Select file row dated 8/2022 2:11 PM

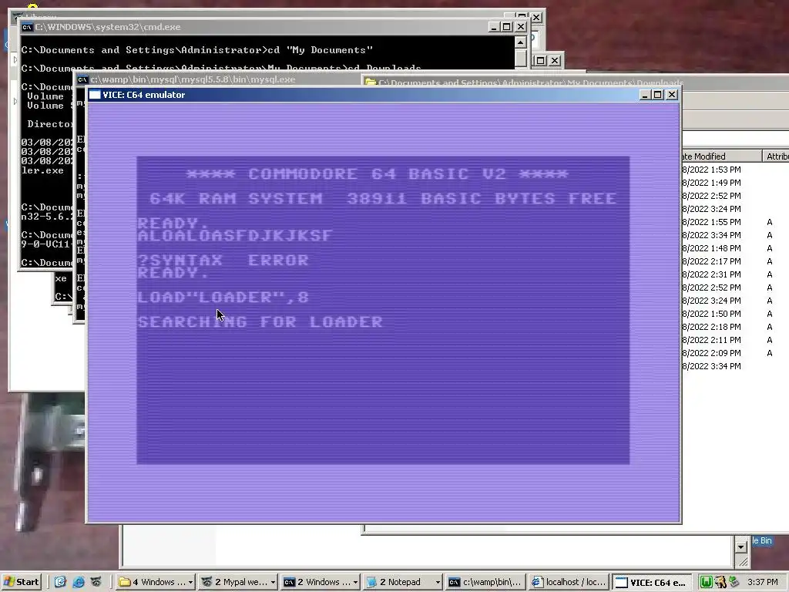[711, 340]
